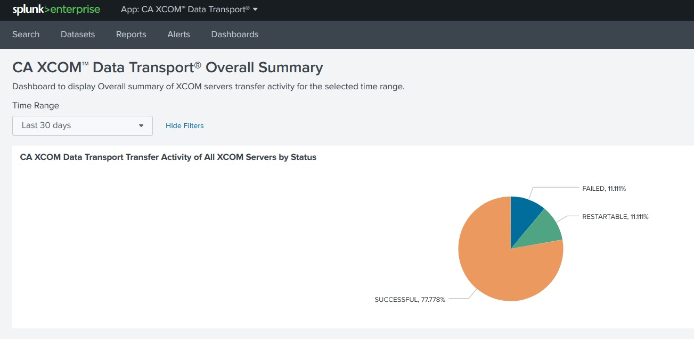Screen dimensions: 694x339
Task: Open the Datasets page
Action: [x=78, y=35]
